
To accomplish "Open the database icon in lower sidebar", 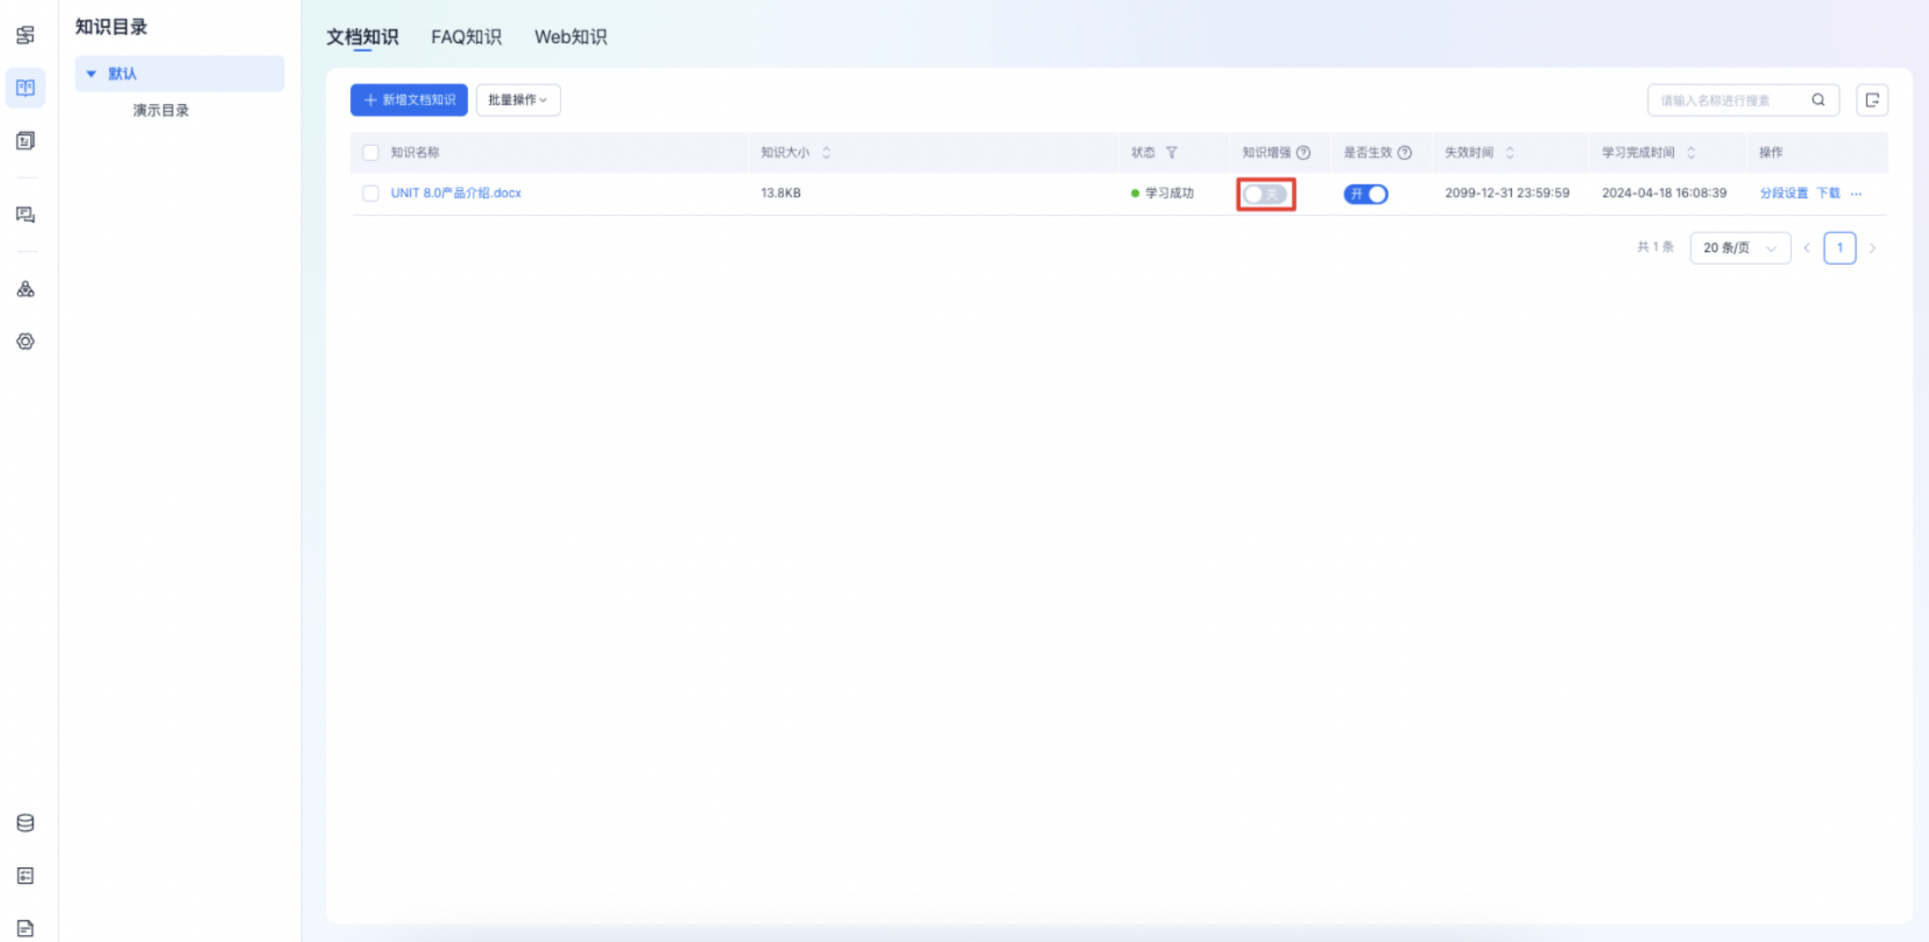I will pos(26,823).
